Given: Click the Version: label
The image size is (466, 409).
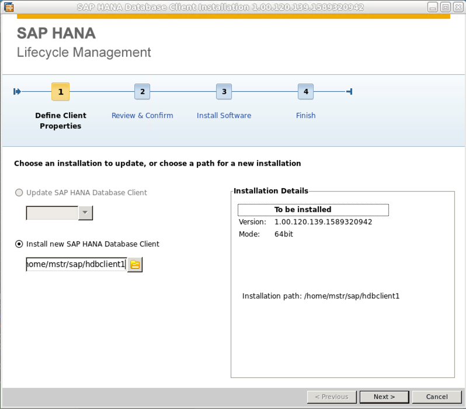Looking at the screenshot, I should 252,222.
